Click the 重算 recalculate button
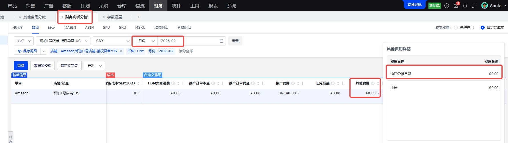508x143 pixels. [21, 66]
